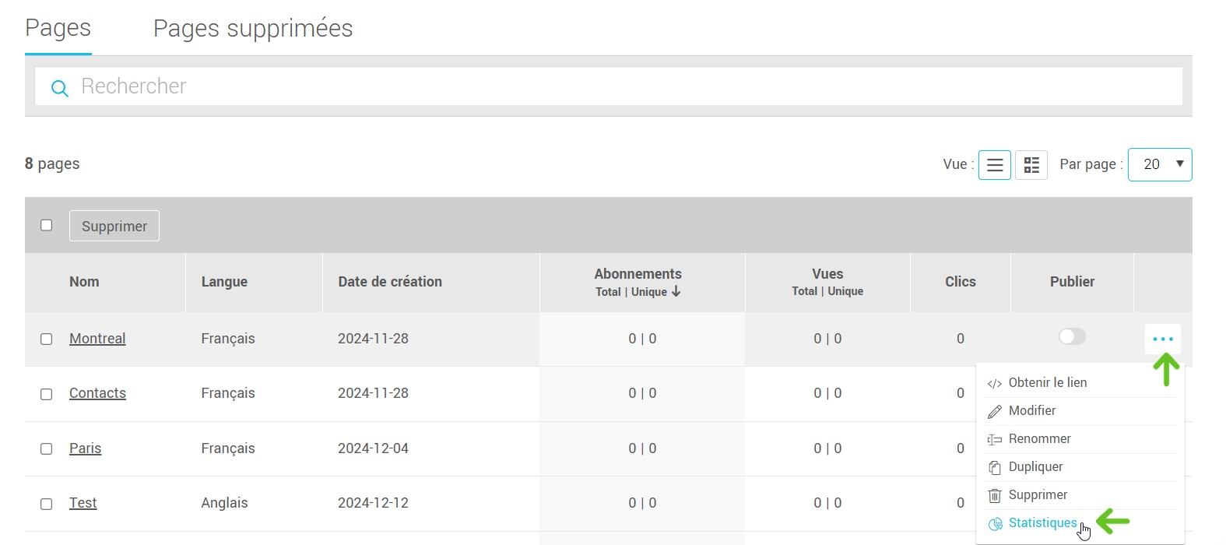Check the Paris row checkbox
The image size is (1226, 545).
[x=47, y=449]
